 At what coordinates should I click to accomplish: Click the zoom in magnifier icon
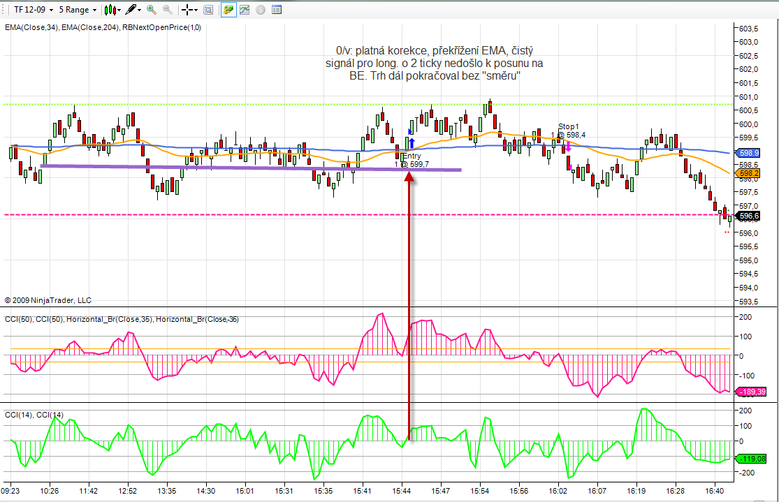(x=152, y=10)
